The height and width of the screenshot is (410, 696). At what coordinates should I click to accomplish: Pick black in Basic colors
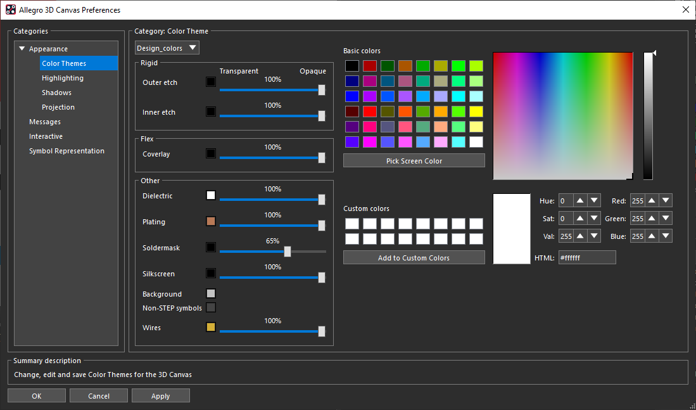(x=352, y=66)
